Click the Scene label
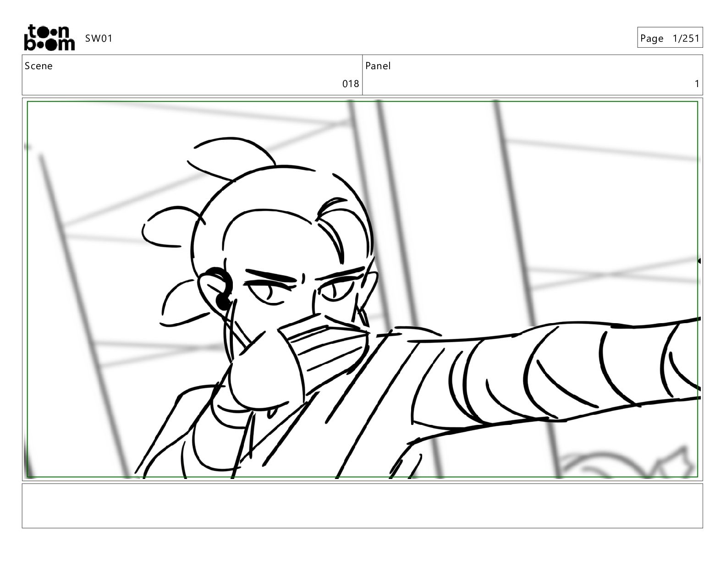 [x=38, y=66]
